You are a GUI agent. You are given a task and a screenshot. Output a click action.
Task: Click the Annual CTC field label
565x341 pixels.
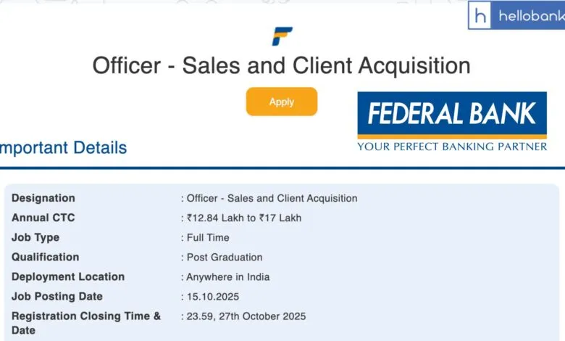point(43,218)
